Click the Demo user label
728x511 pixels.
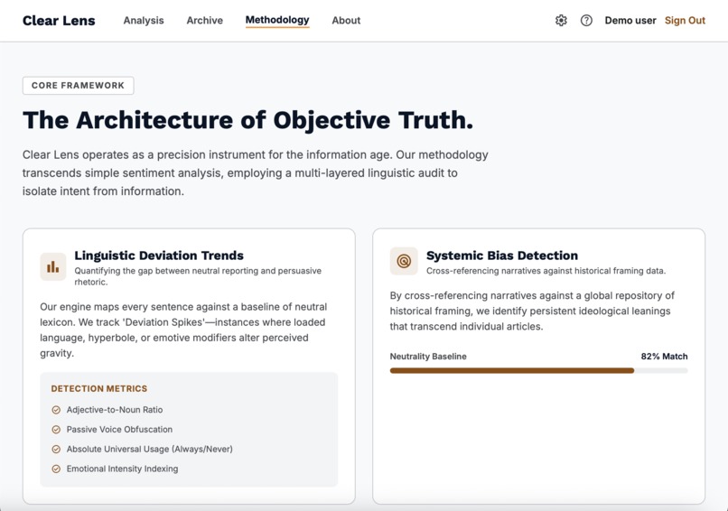click(630, 21)
